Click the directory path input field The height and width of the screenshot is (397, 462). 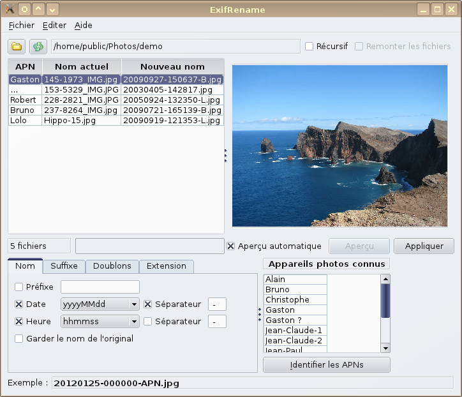pyautogui.click(x=175, y=46)
